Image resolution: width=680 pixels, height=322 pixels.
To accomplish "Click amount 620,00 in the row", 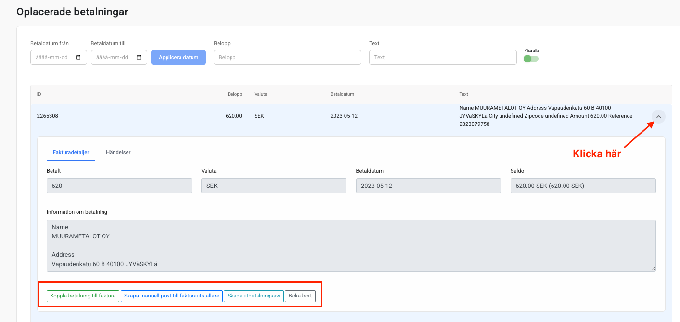I will pos(234,116).
